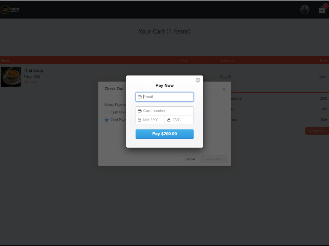The height and width of the screenshot is (246, 329).
Task: Click the credit card icon
Action: coord(139,111)
